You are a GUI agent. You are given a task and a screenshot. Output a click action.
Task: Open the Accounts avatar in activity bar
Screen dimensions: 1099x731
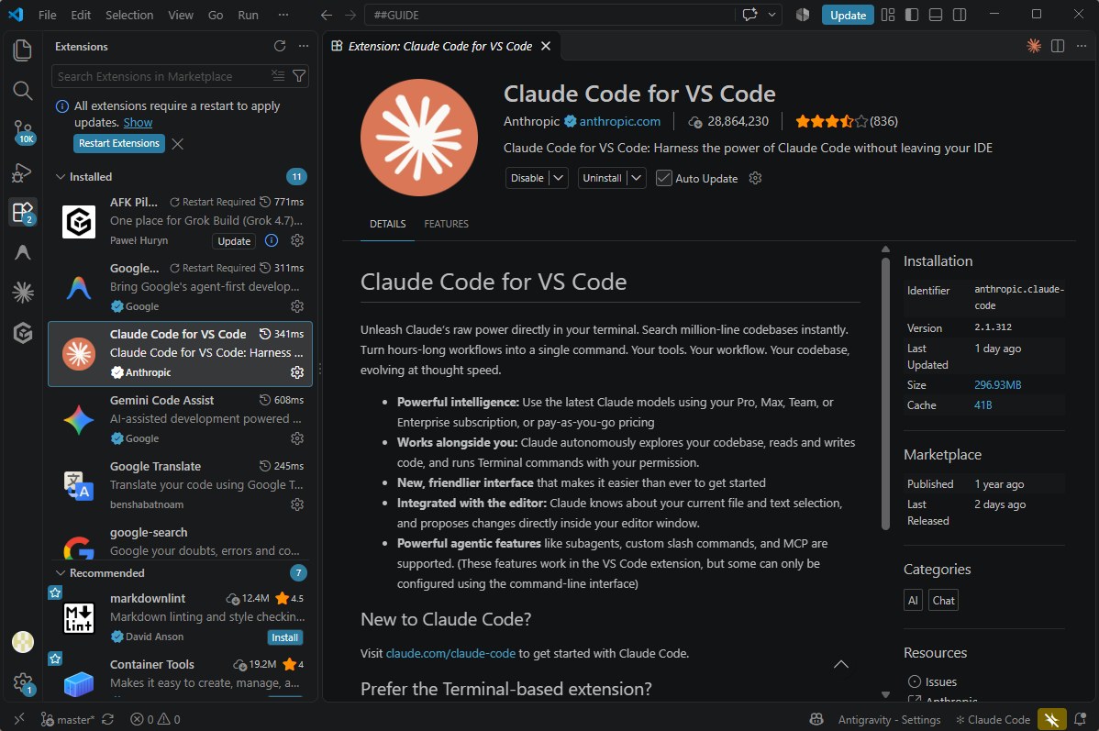tap(22, 641)
